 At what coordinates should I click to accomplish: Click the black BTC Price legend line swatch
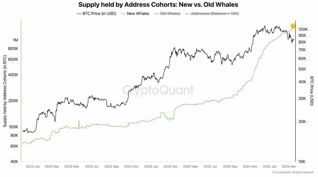tap(79, 14)
